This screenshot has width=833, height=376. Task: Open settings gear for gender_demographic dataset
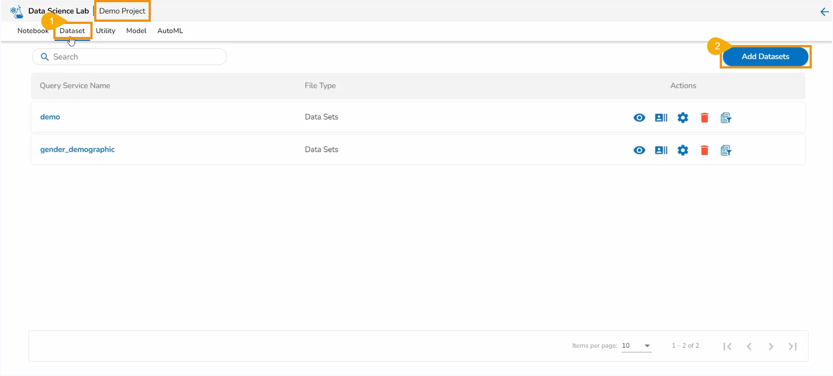pos(683,150)
